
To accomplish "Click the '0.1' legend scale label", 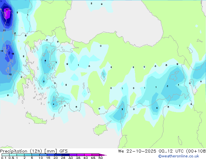I will click(x=4, y=158).
